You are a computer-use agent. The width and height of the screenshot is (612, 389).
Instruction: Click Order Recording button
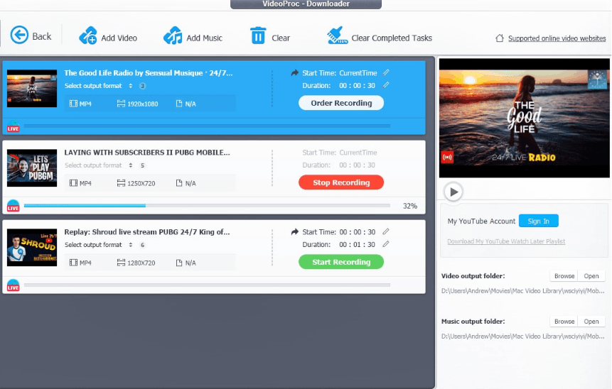(341, 103)
